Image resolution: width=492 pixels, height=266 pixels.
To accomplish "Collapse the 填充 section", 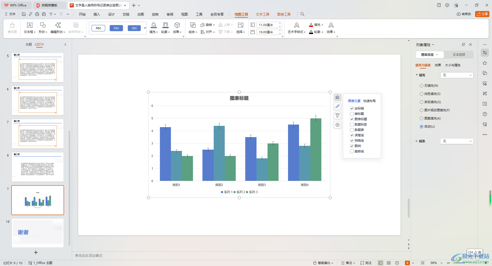I will [x=417, y=75].
